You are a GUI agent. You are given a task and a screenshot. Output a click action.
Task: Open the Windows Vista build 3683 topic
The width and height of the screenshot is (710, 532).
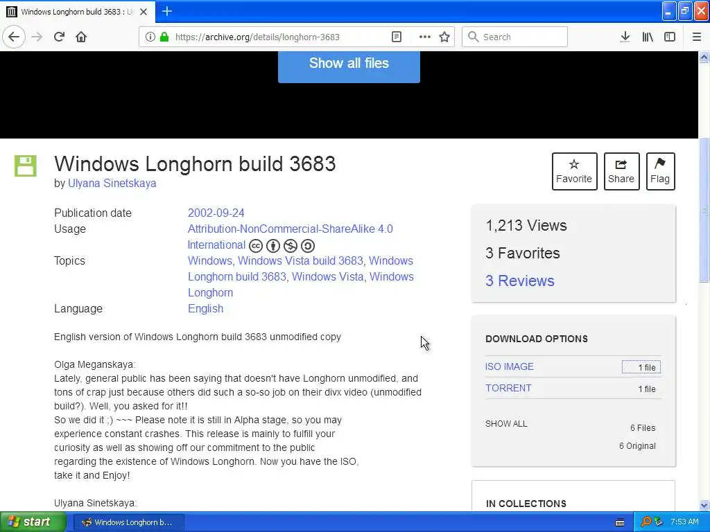(300, 261)
